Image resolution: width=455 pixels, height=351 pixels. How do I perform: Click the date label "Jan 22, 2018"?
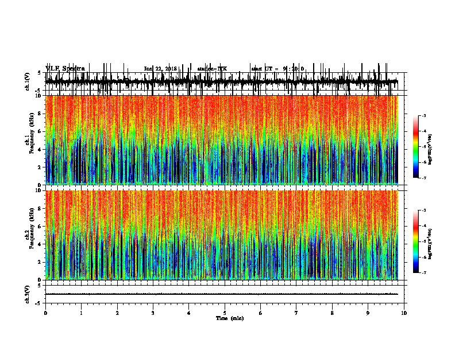pos(160,69)
